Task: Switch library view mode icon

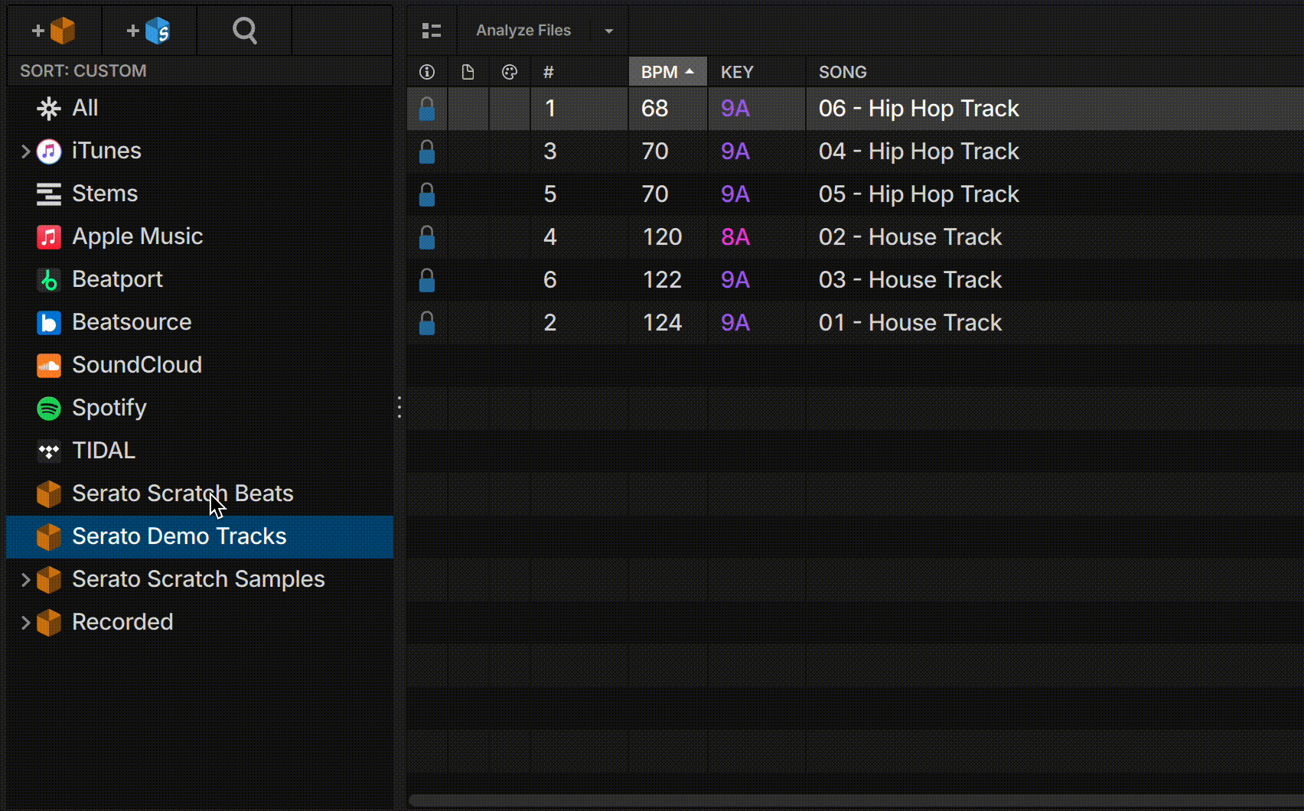Action: (432, 31)
